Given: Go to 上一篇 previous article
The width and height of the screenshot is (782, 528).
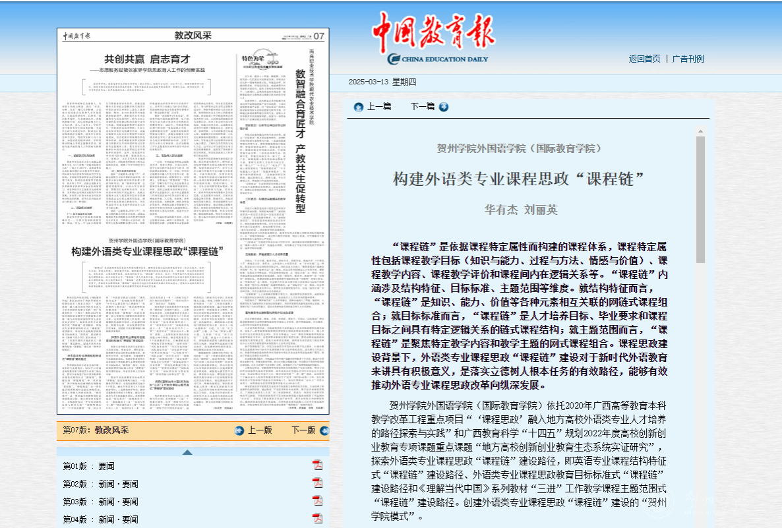Looking at the screenshot, I should [379, 107].
